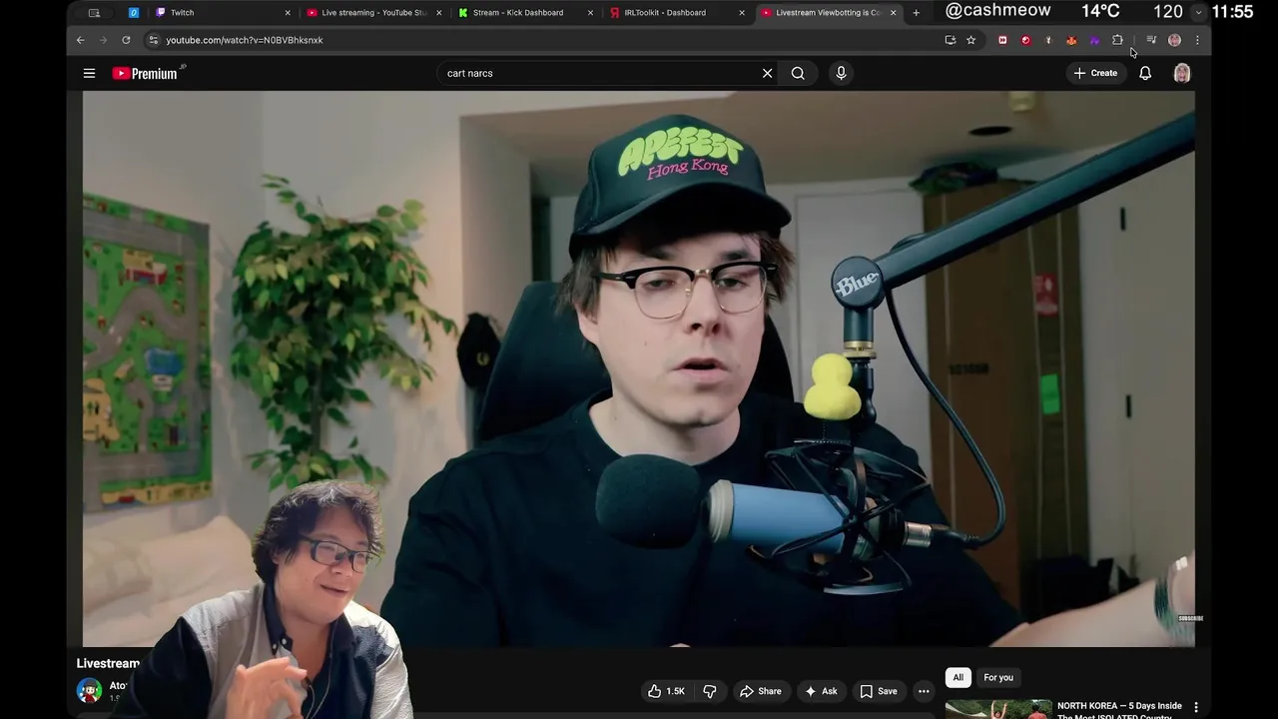Screen dimensions: 1278x719
Task: Open the Share dialog button
Action: point(760,691)
